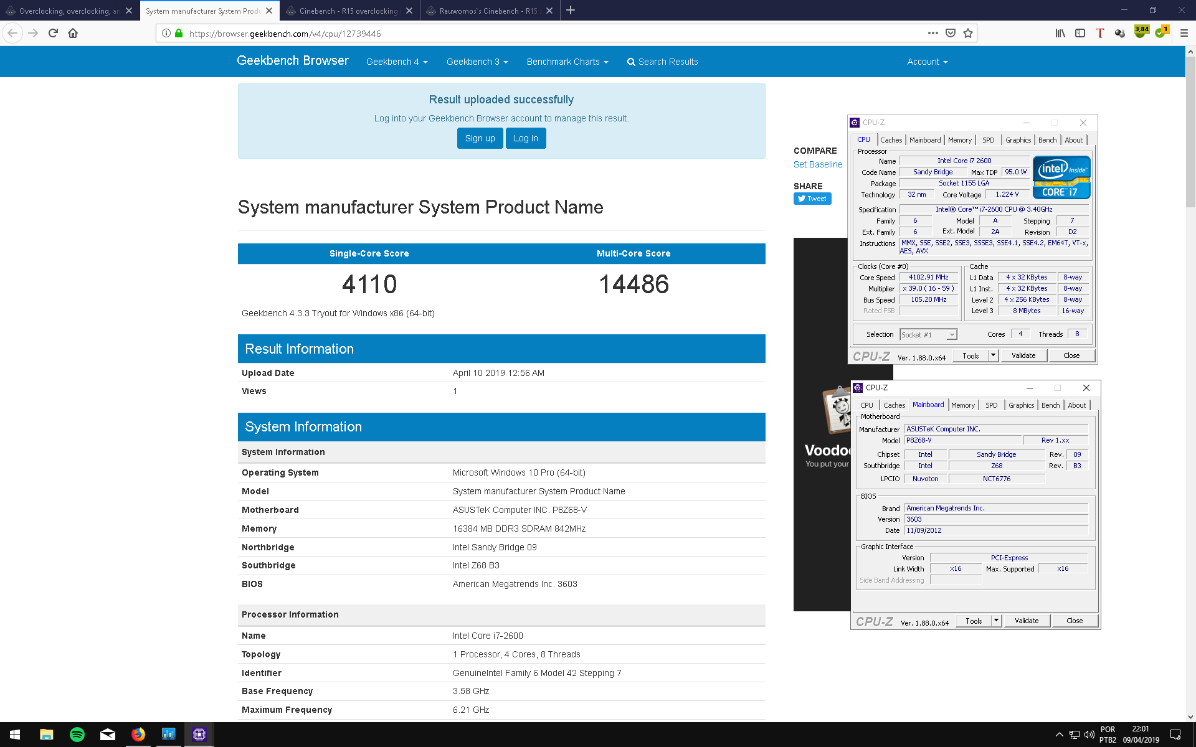The image size is (1196, 747).
Task: Expand the Geekbench 4 dropdown menu
Action: coord(397,62)
